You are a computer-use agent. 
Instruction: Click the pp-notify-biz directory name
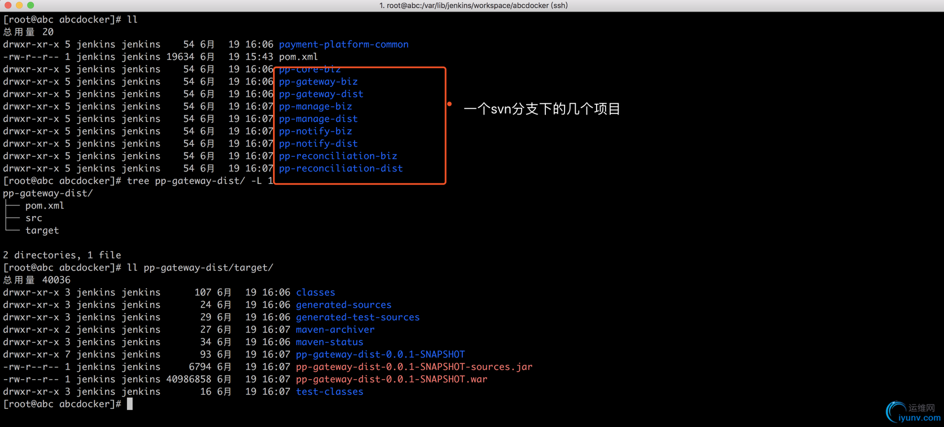coord(315,131)
